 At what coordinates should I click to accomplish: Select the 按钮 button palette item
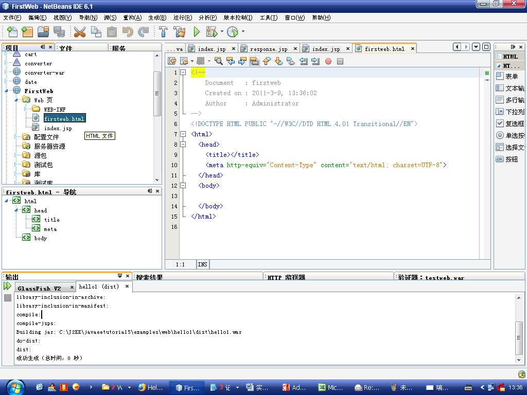click(x=510, y=159)
